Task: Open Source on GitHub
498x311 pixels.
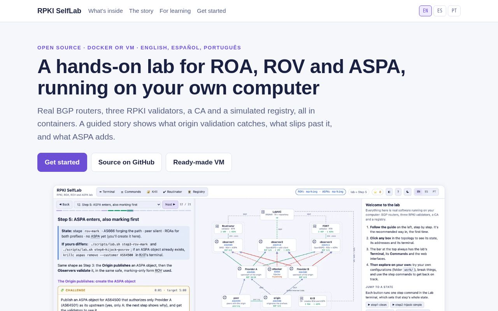Action: 126,162
